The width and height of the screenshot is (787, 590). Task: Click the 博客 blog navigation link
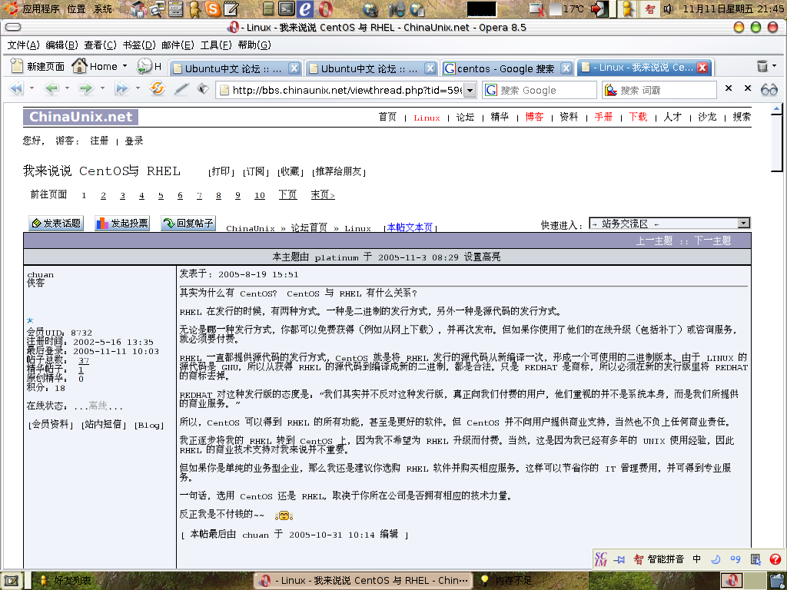coord(534,117)
